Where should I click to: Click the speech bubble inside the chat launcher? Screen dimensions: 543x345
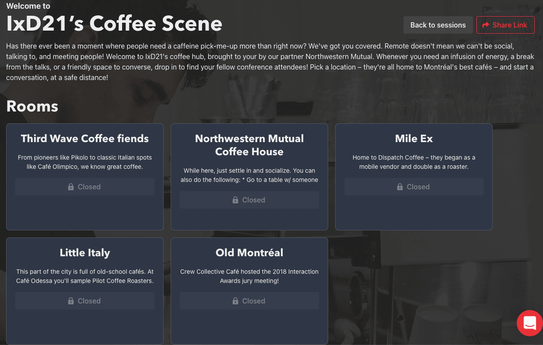click(x=529, y=323)
